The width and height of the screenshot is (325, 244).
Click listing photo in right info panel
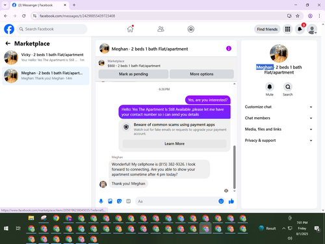click(x=279, y=53)
